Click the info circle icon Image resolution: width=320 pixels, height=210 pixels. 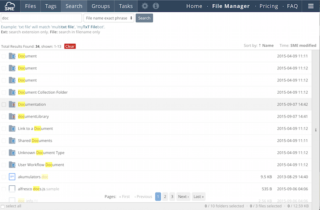[156, 6]
